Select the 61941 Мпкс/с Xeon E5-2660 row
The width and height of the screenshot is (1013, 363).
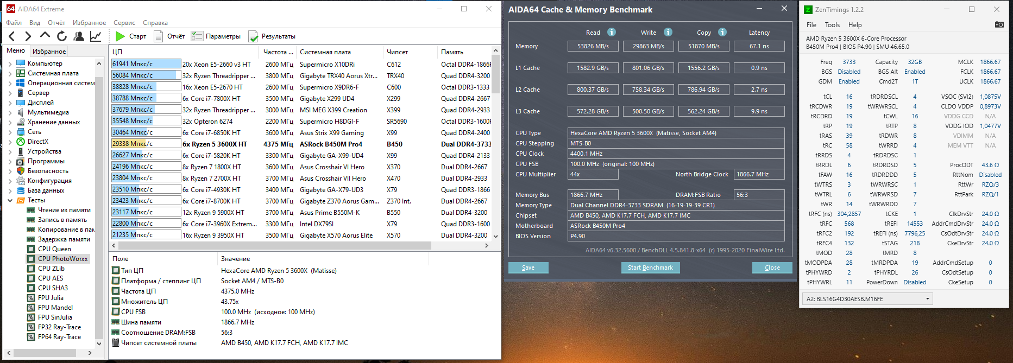click(301, 64)
